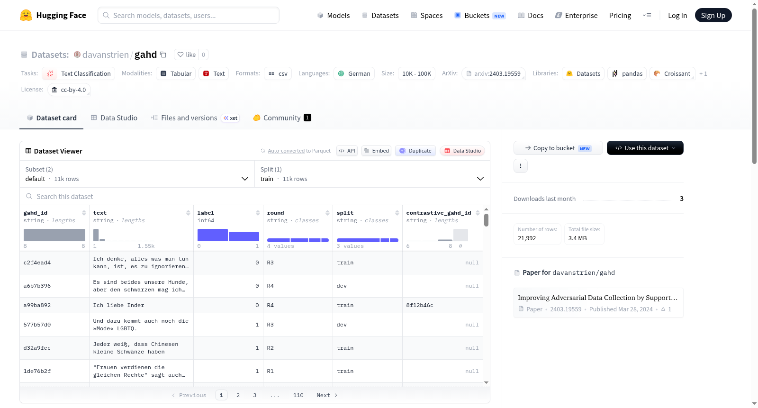Copy dataset name with the copy icon
This screenshot has width=758, height=408.
click(163, 54)
